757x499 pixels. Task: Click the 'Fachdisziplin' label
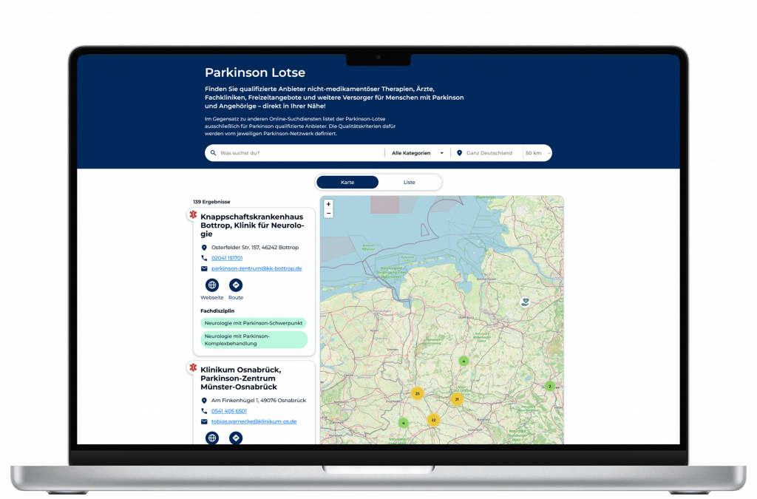pyautogui.click(x=217, y=310)
